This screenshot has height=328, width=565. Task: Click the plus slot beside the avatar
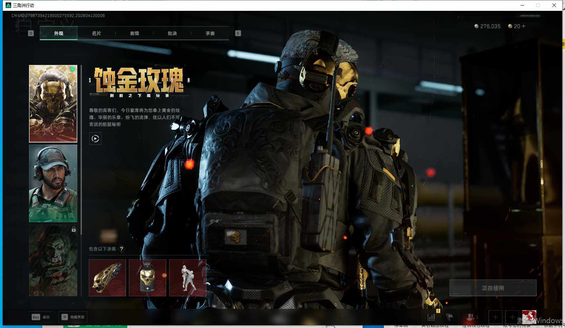click(512, 317)
